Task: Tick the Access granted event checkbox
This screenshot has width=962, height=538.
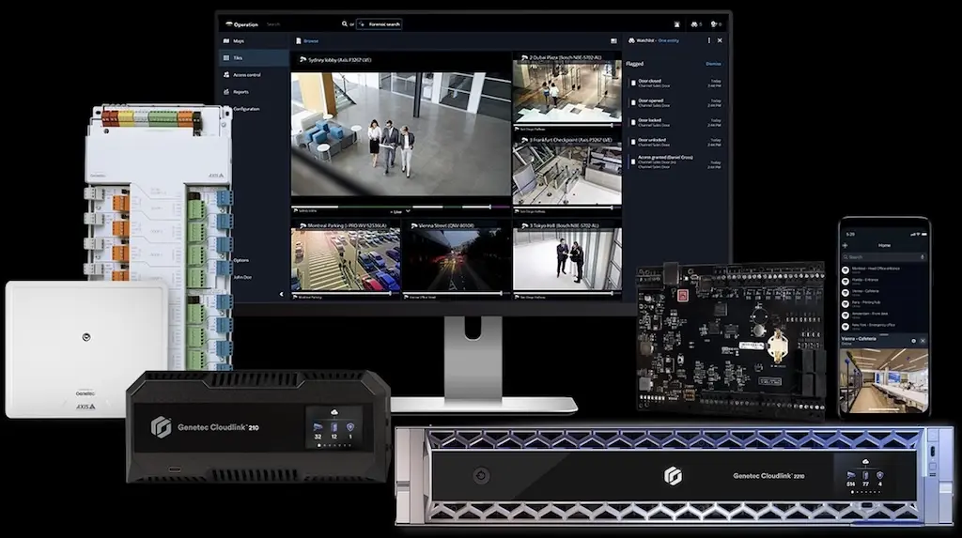Action: pyautogui.click(x=633, y=161)
